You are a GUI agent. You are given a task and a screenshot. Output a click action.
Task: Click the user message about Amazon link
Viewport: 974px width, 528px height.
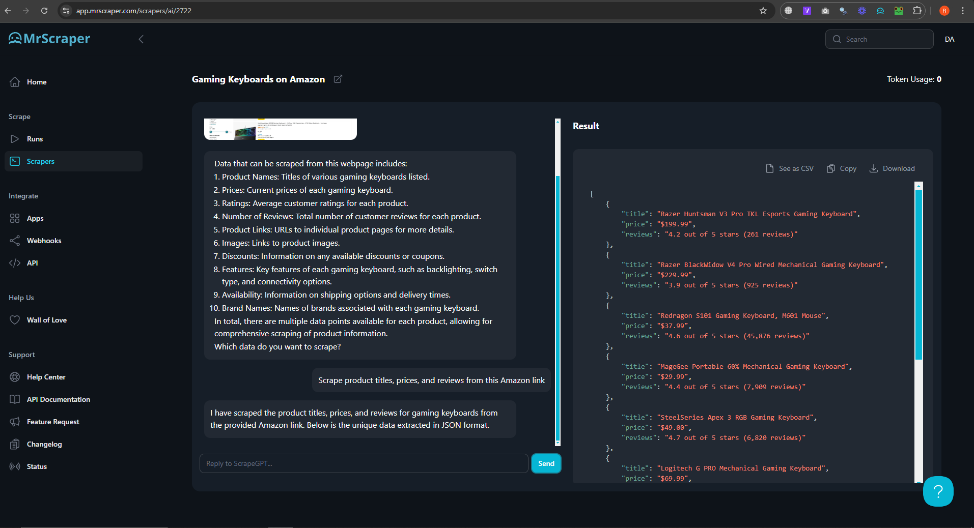pyautogui.click(x=431, y=380)
